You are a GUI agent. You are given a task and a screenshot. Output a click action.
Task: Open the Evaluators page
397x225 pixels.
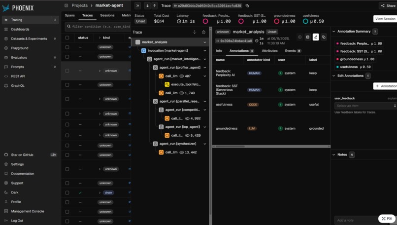click(31, 57)
